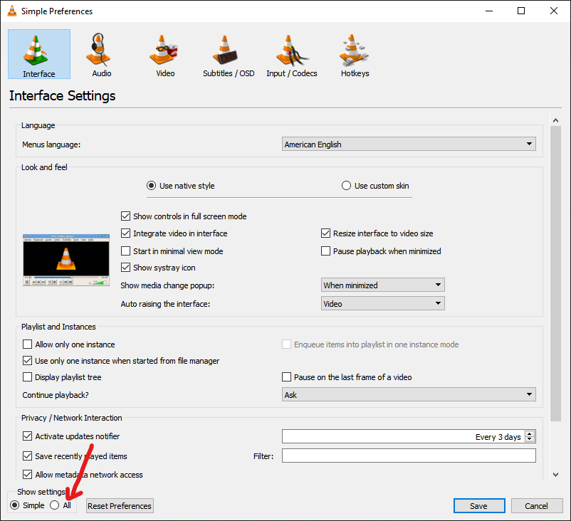Viewport: 571px width, 521px height.
Task: Click the recently played items Filter field
Action: (x=409, y=456)
